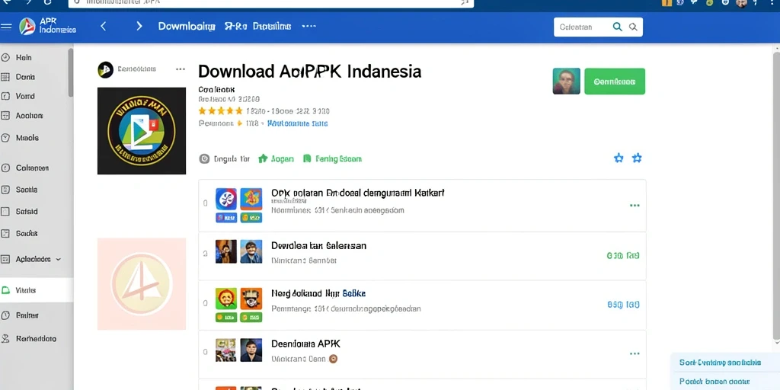Click the green Fening Scoom link
The image size is (780, 390).
point(332,158)
